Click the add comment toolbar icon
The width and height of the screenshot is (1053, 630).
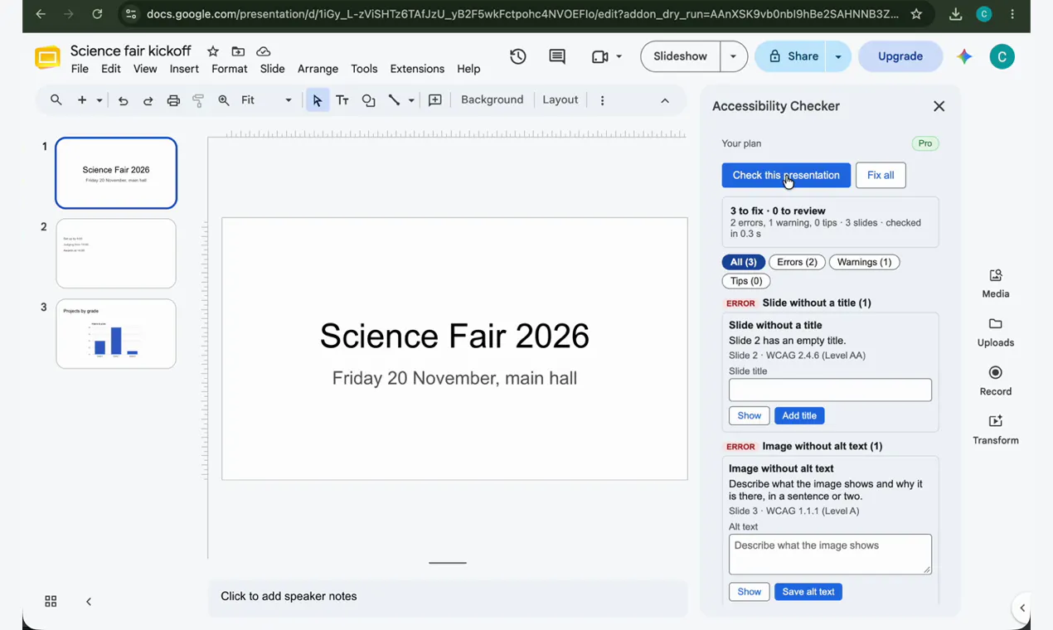tap(435, 100)
